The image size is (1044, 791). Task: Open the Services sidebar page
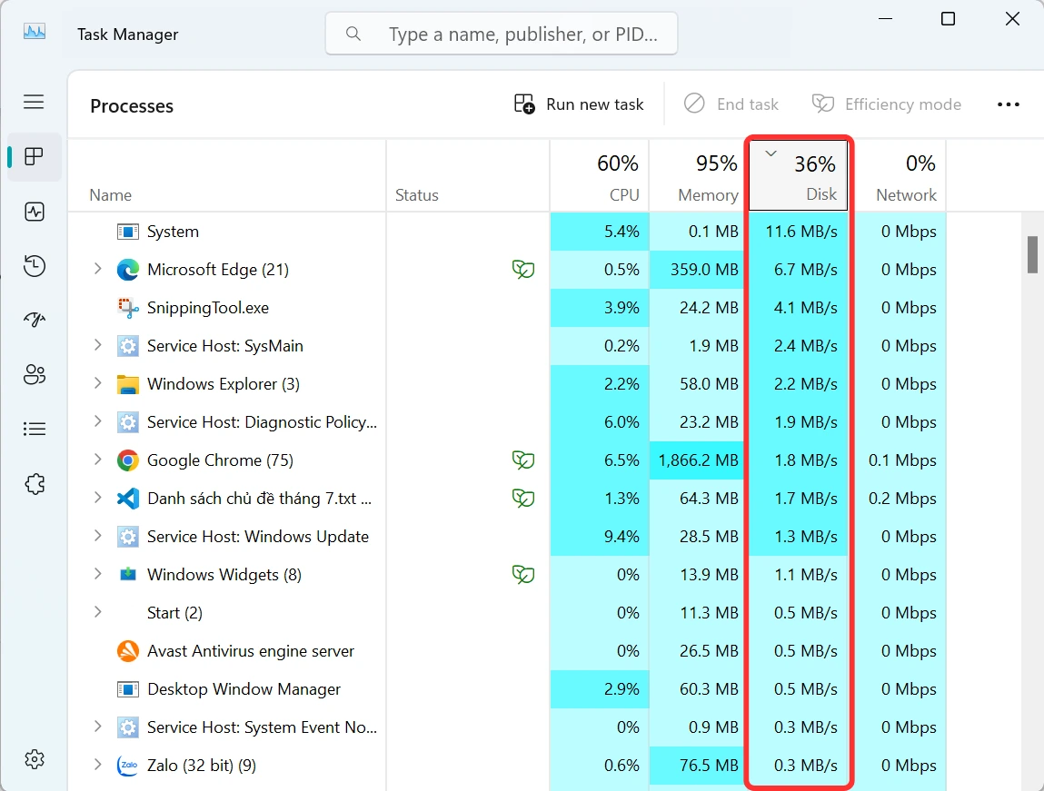pos(34,484)
